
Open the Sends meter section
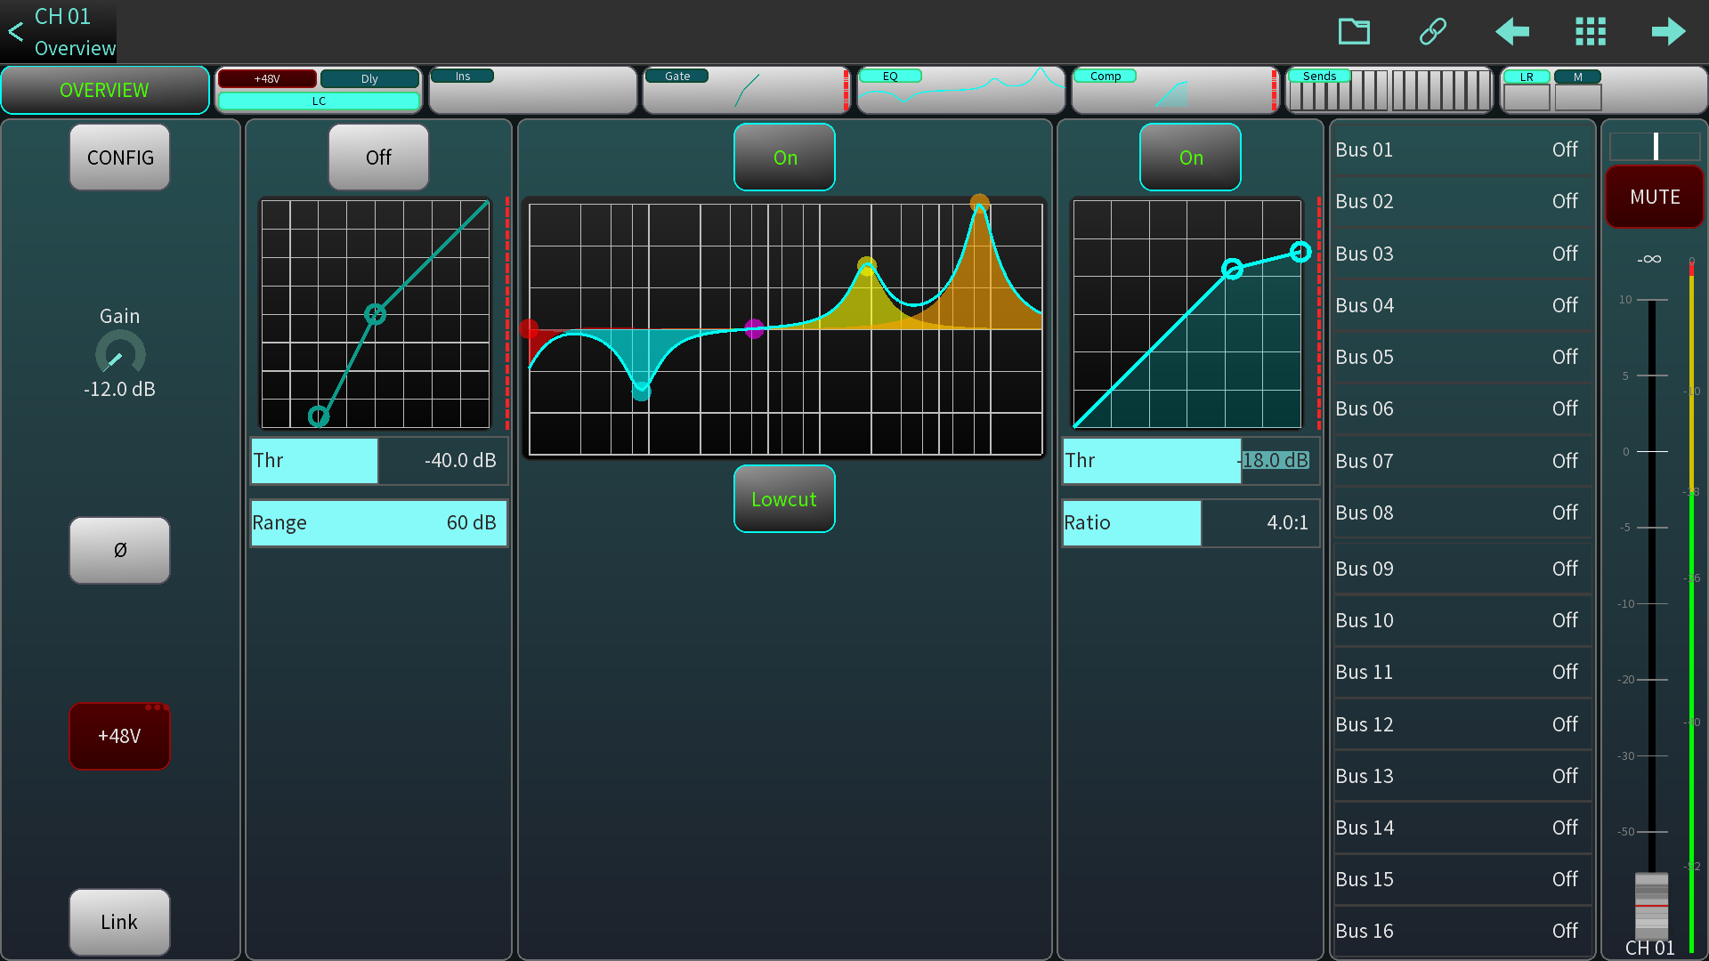point(1389,89)
